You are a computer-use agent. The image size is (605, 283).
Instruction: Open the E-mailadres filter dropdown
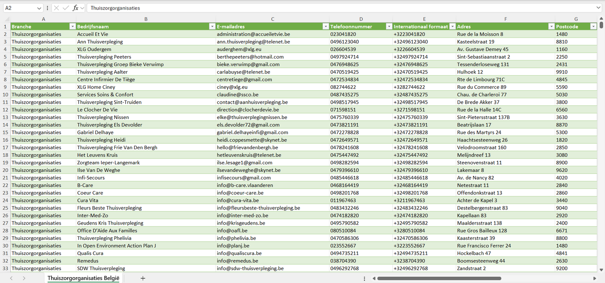325,26
